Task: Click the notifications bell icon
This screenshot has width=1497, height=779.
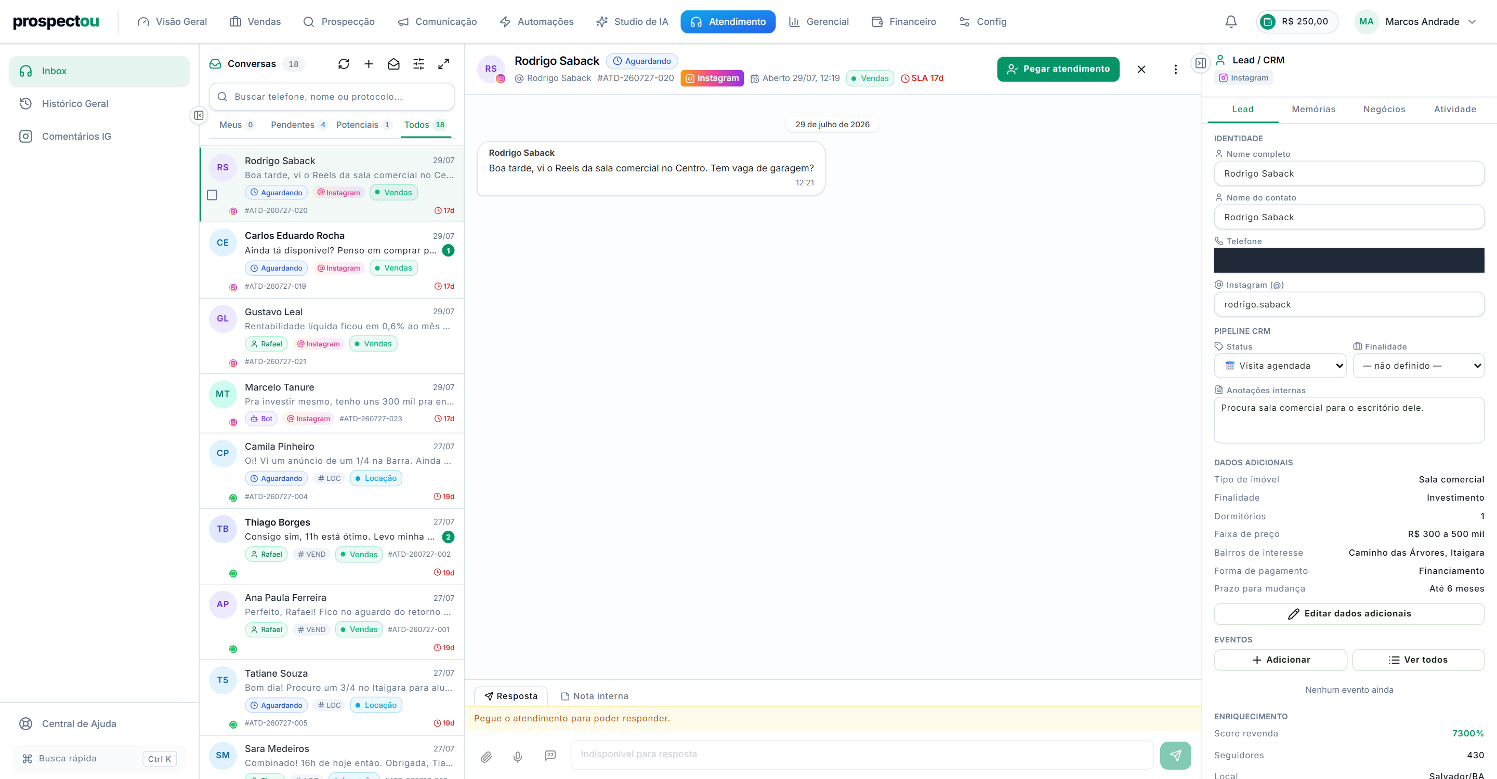Action: click(1231, 21)
